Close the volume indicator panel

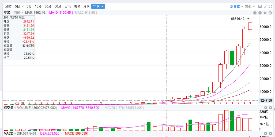point(270,108)
